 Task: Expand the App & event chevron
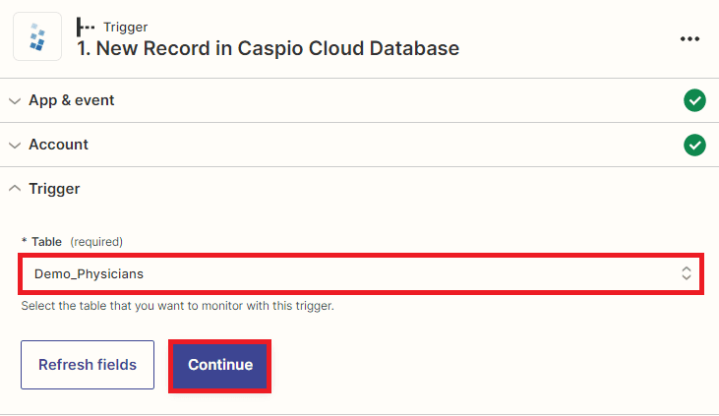tap(15, 100)
